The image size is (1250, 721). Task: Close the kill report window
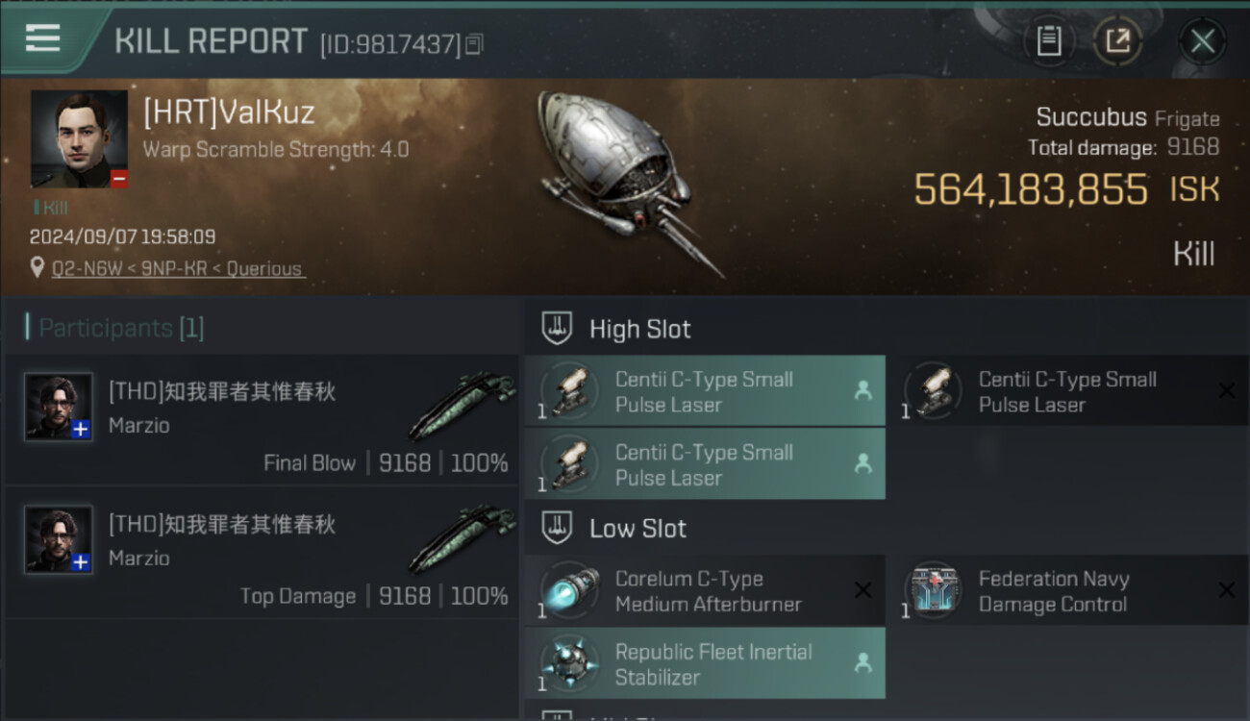click(x=1202, y=41)
